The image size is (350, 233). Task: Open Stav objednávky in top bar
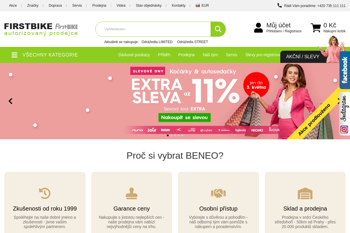tap(148, 6)
